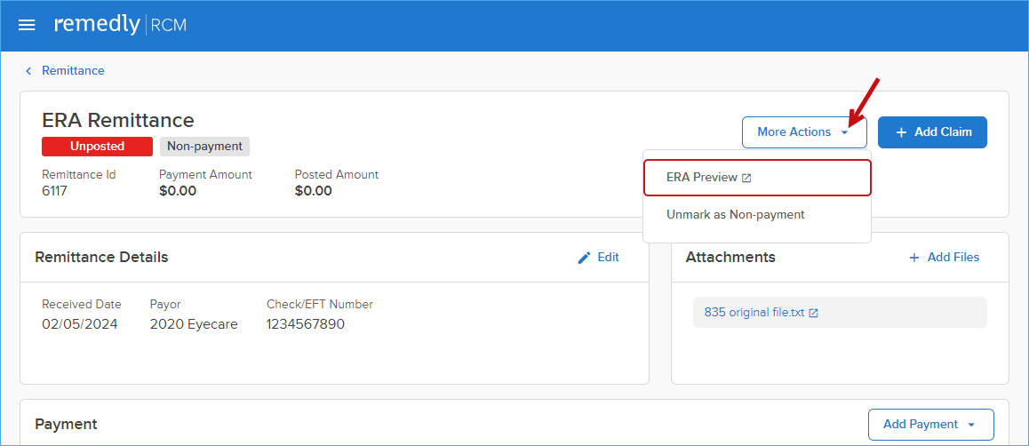Expand the More Actions dropdown

pos(804,131)
